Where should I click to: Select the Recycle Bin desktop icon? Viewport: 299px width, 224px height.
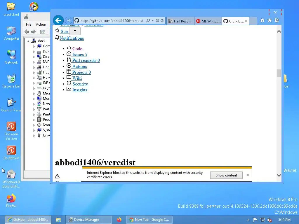coord(11,81)
